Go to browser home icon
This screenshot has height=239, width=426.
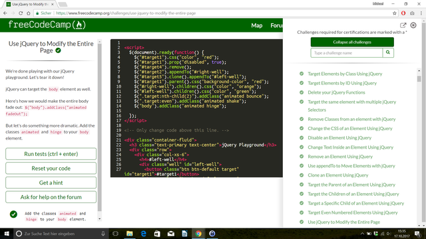[x=29, y=13]
